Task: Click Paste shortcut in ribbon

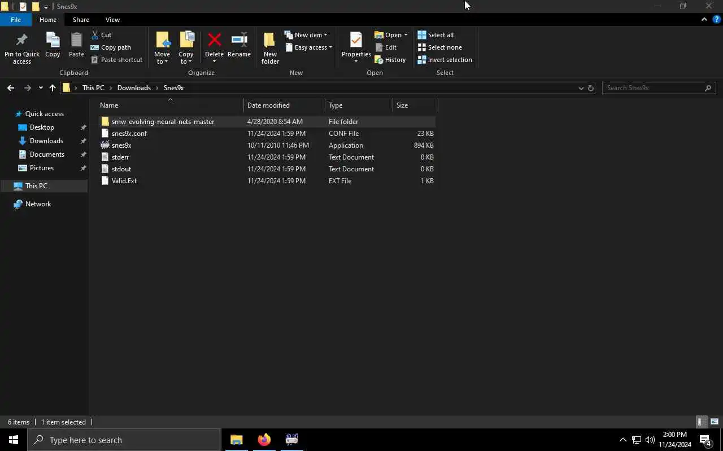Action: pos(116,60)
